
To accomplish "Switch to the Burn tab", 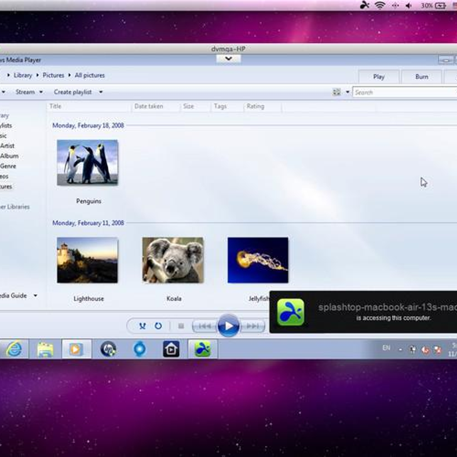I will pyautogui.click(x=422, y=77).
